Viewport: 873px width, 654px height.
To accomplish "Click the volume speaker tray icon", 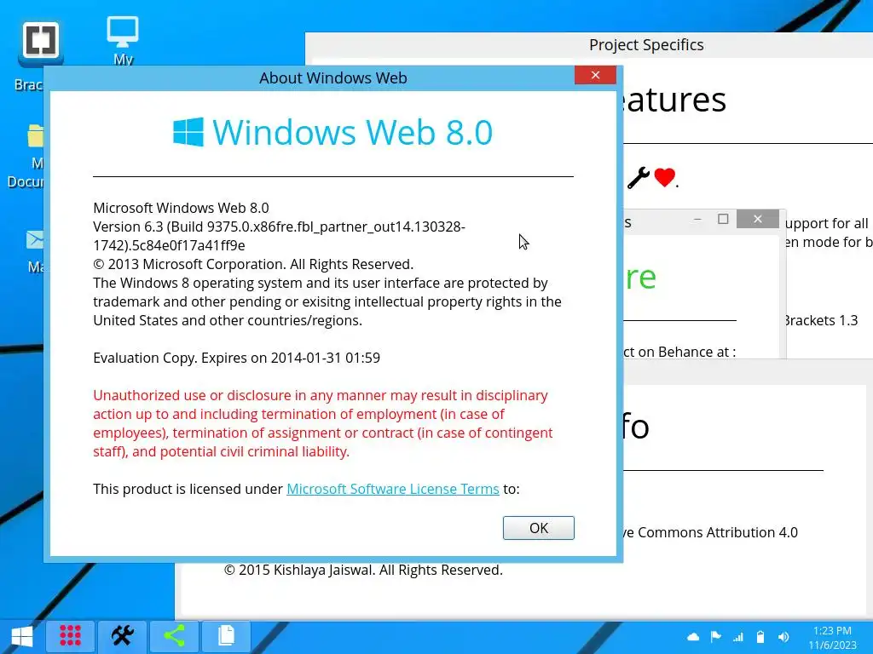I will coord(783,637).
